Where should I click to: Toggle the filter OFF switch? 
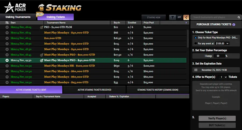coord(179,17)
